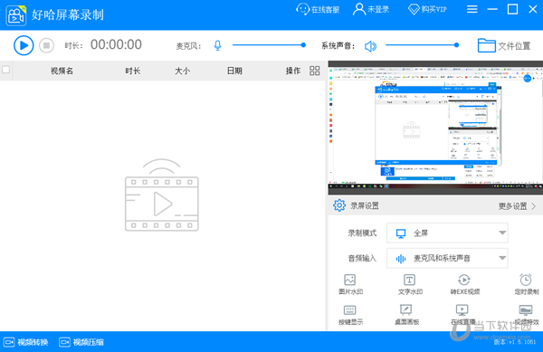
Task: Open the image watermark (图片水印) tool
Action: click(x=350, y=284)
